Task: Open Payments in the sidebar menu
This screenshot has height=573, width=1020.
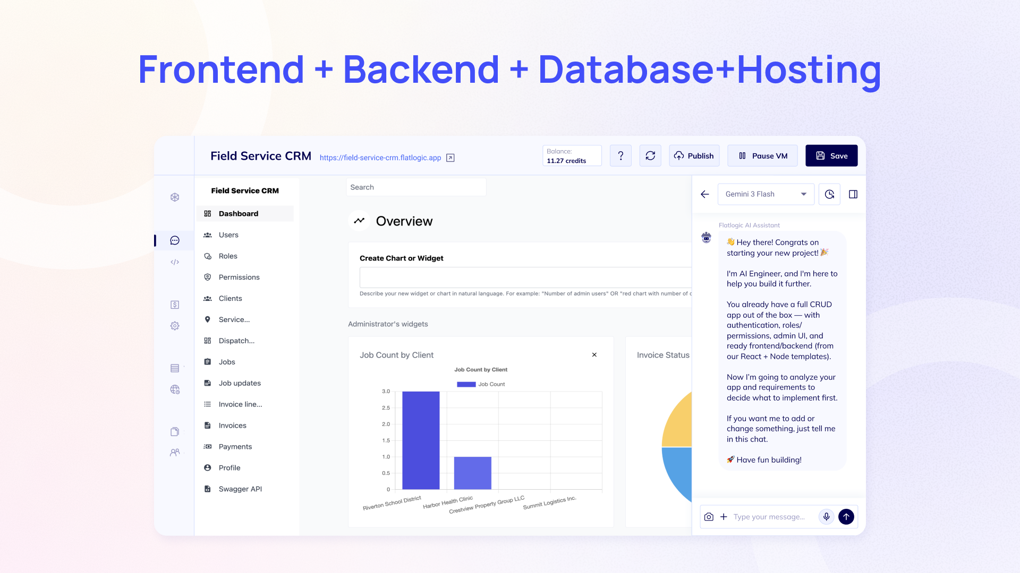Action: point(245,447)
